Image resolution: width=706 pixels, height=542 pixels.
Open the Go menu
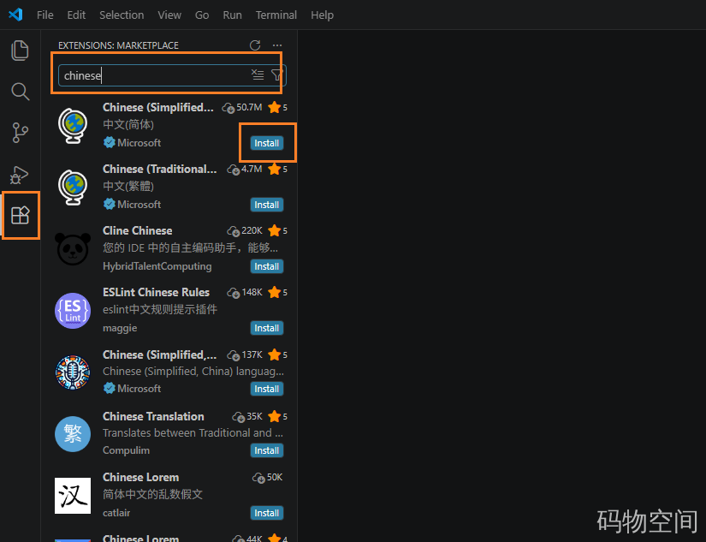pyautogui.click(x=202, y=15)
